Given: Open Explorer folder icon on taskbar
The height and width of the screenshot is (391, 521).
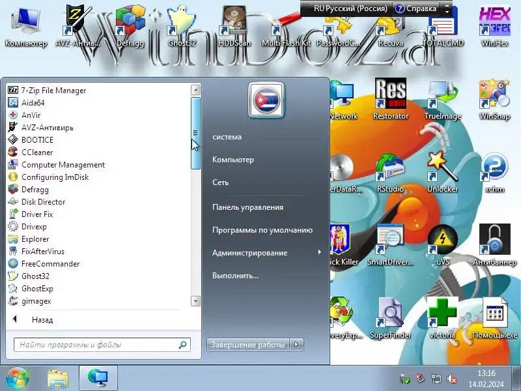Looking at the screenshot, I should 58,379.
